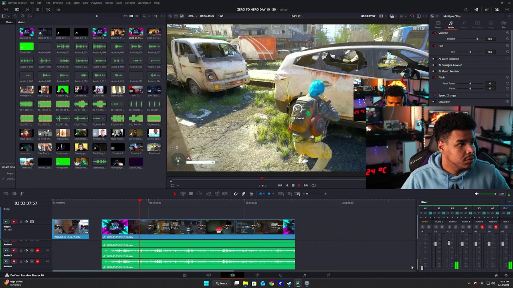
Task: Toggle the Volume enable switch in inspector
Action: point(435,33)
